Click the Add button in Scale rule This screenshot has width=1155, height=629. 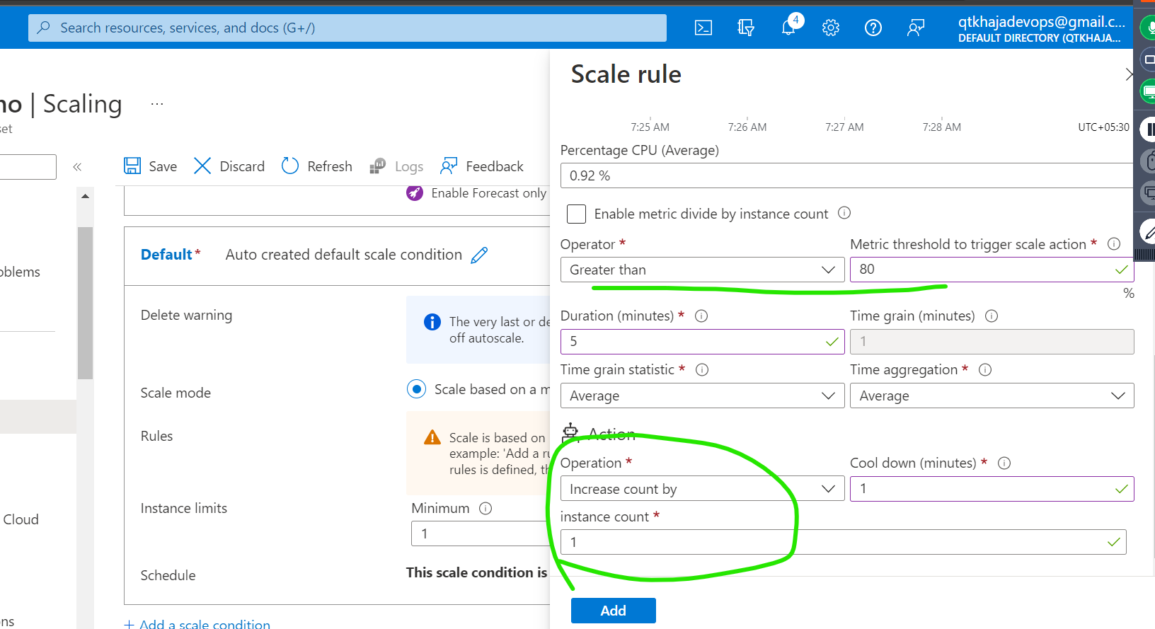[x=614, y=611]
